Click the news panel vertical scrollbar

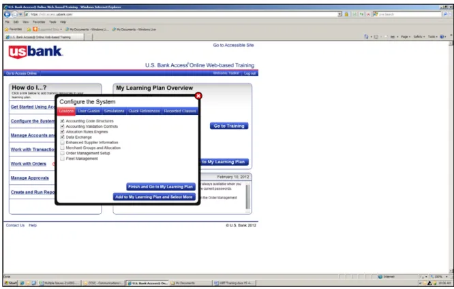coord(248,197)
